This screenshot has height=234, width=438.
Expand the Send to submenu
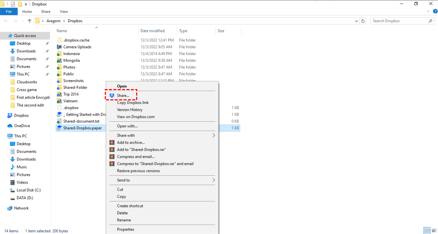point(214,180)
